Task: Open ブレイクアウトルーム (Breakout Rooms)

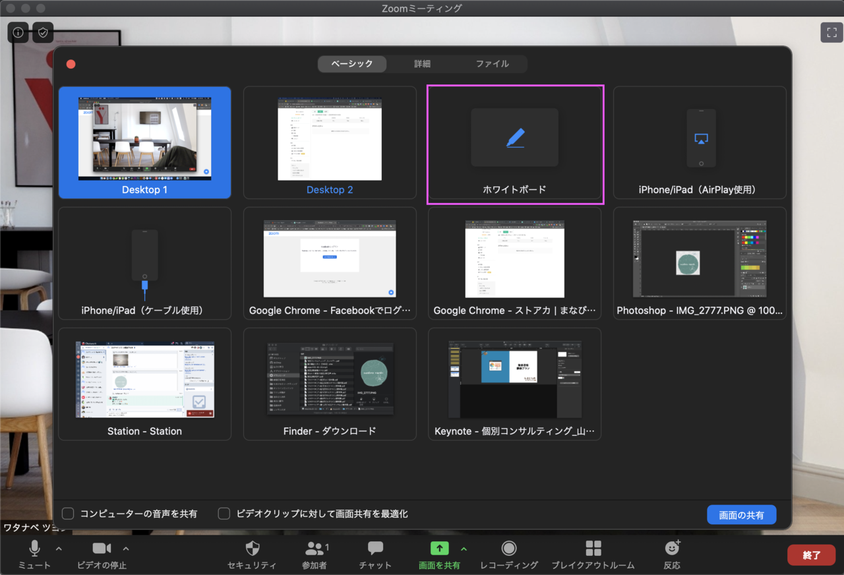Action: pos(593,554)
